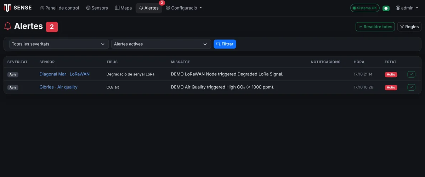Screen dimensions: 425x177
Task: Expand the Configuració menu
Action: (184, 8)
